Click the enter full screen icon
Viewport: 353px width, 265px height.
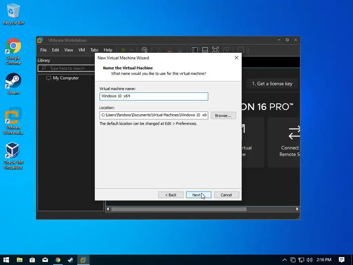pos(215,50)
